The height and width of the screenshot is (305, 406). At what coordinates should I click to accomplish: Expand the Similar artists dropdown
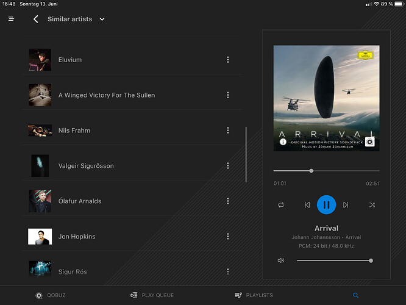click(x=102, y=19)
